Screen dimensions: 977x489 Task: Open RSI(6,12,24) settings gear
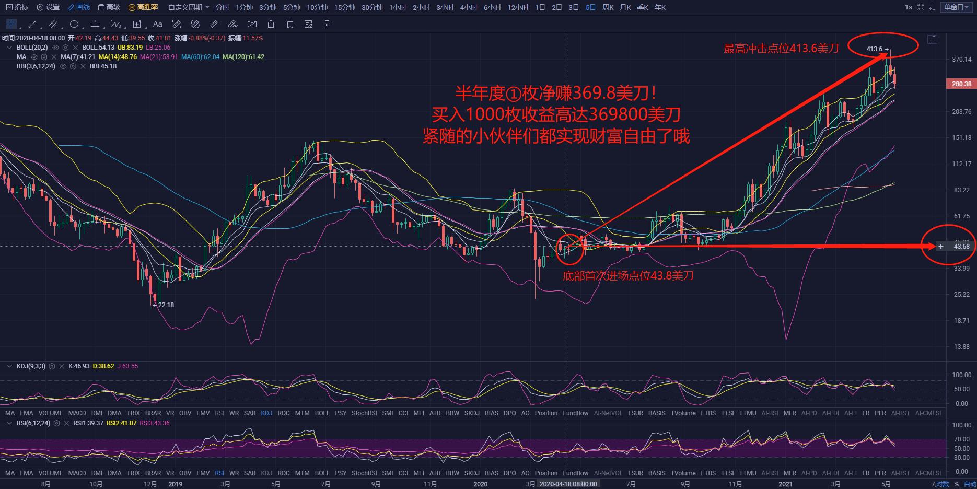56,423
